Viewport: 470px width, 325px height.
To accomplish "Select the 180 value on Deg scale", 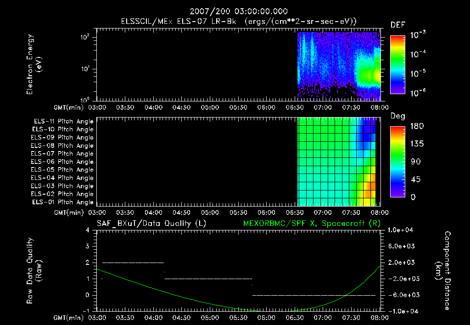I will 417,126.
